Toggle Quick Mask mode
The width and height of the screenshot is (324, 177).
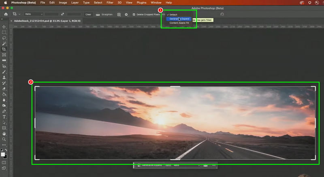(x=4, y=163)
